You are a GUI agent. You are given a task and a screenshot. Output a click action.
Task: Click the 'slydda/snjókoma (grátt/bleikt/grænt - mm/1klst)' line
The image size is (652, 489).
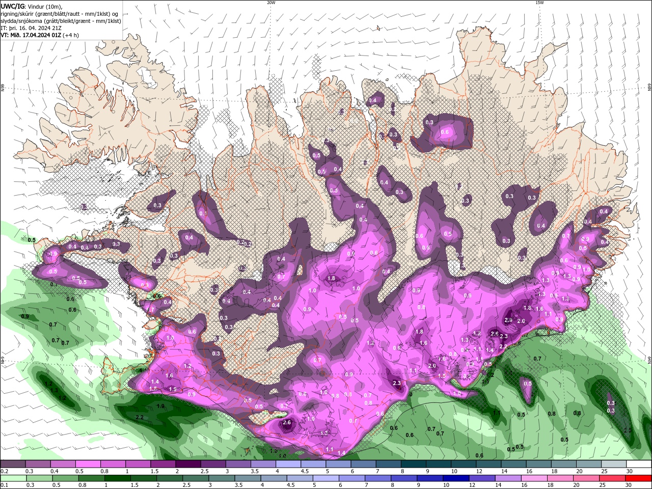[x=61, y=21]
